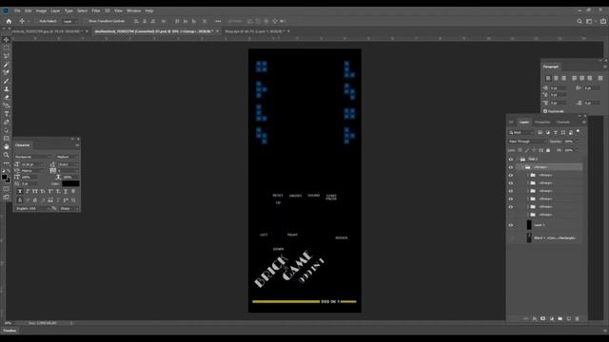The image size is (609, 342).
Task: Click the font size input field
Action: 32,164
